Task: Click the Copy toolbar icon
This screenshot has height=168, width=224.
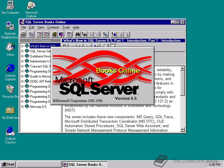Action: 31,34
